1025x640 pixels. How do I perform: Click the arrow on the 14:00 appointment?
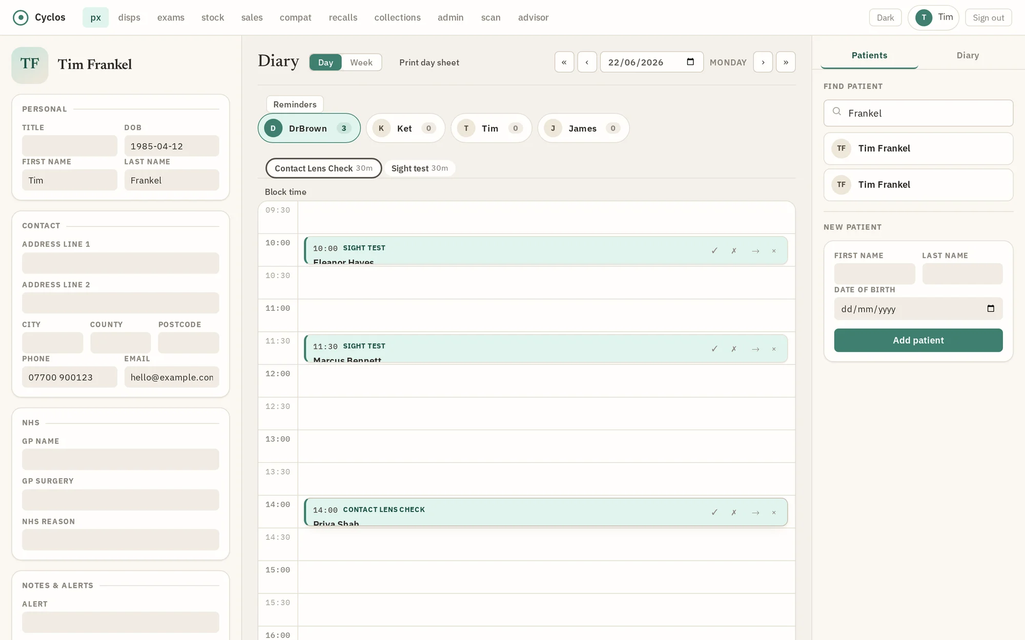click(755, 513)
